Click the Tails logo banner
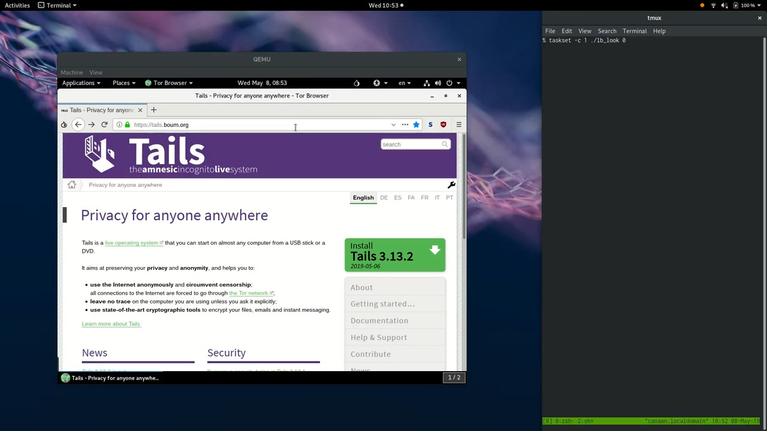Viewport: 767px width, 431px height. [171, 154]
